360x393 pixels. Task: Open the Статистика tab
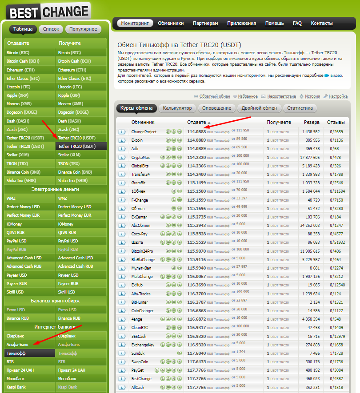click(300, 108)
